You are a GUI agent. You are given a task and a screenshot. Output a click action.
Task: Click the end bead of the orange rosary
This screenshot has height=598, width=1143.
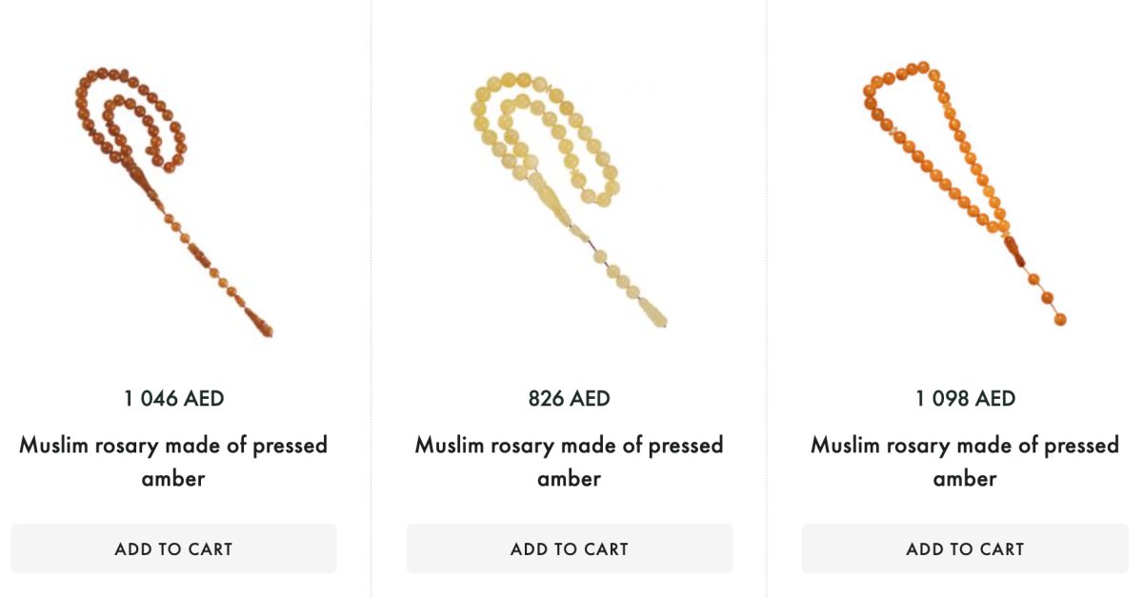(x=1059, y=319)
